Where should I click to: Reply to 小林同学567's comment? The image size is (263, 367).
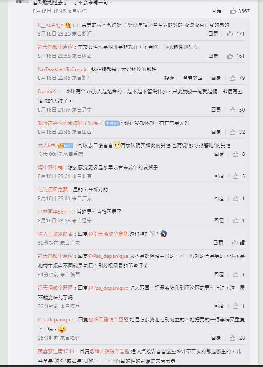pyautogui.click(x=219, y=220)
